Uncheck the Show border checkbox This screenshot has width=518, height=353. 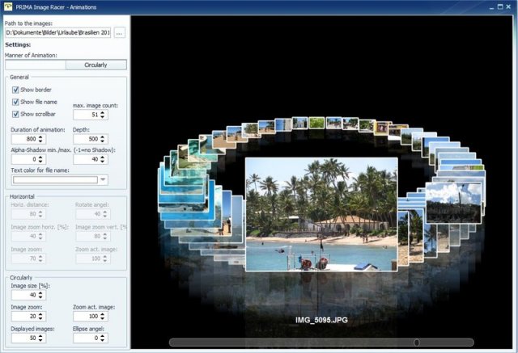(x=15, y=90)
